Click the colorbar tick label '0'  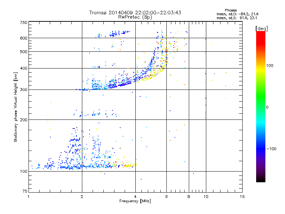tap(267, 107)
